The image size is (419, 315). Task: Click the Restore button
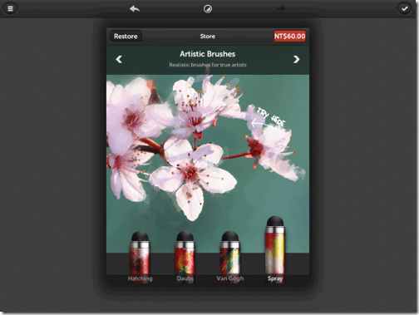coord(126,37)
